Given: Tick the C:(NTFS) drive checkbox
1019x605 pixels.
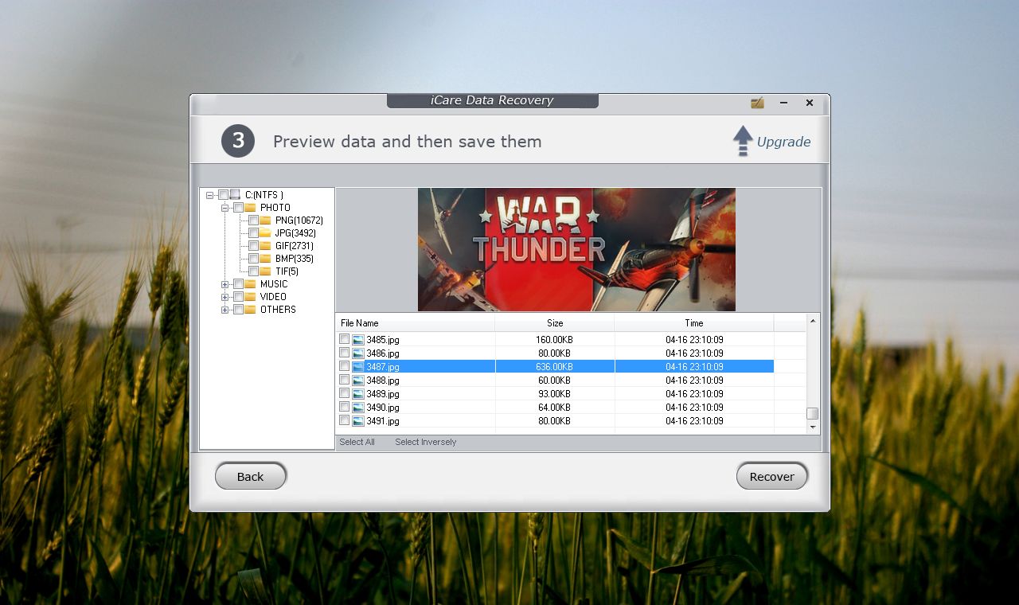Looking at the screenshot, I should point(223,194).
